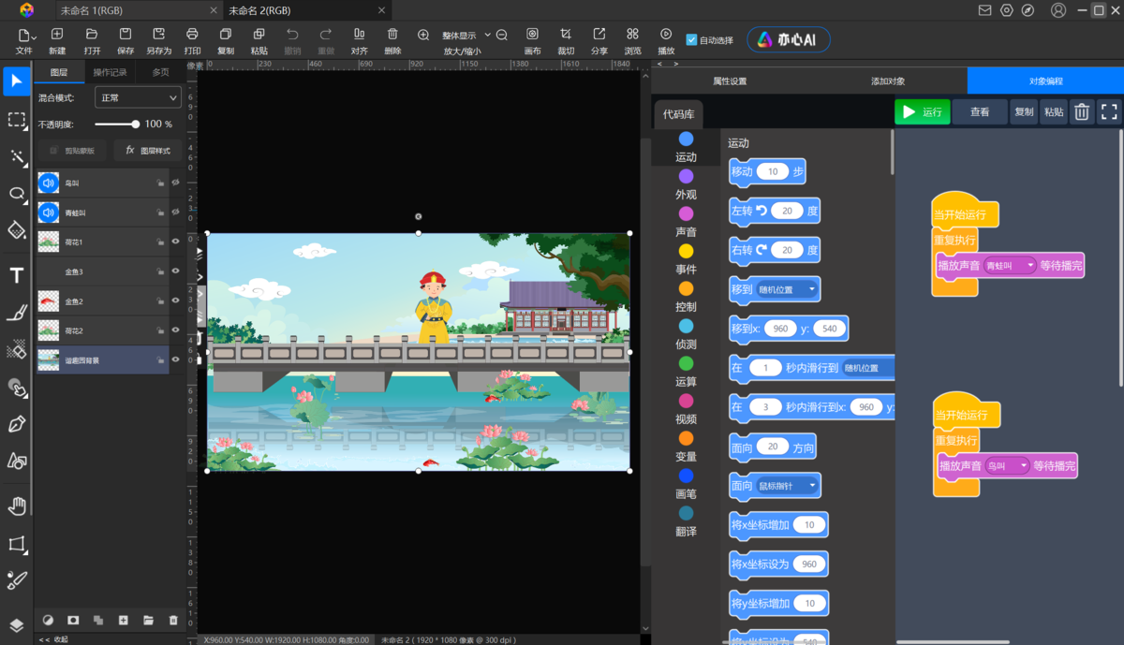
Task: Add a new layer with the plus icon
Action: (123, 620)
